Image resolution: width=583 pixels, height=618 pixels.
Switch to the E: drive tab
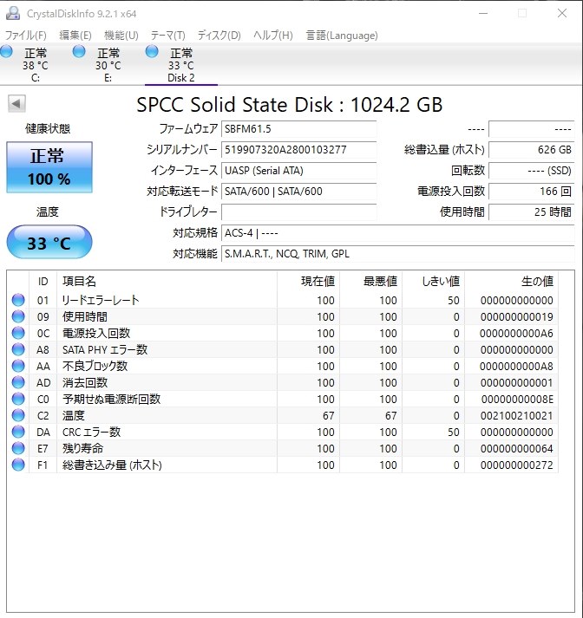[108, 65]
